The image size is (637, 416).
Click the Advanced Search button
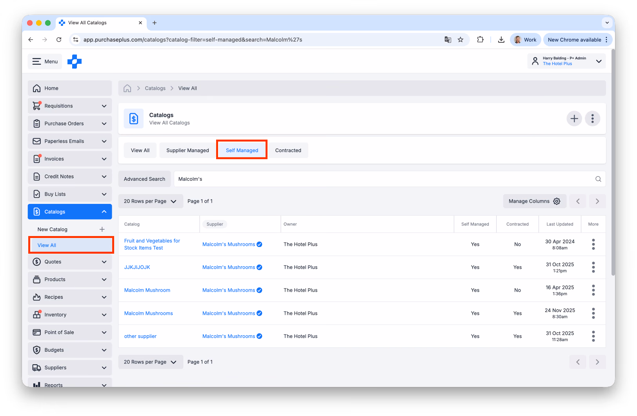[144, 179]
